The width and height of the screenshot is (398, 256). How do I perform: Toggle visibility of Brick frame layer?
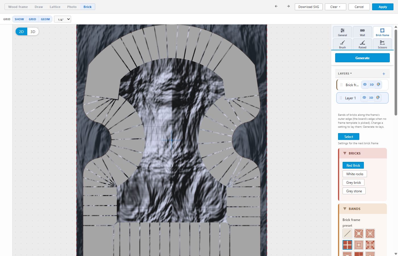tap(365, 84)
